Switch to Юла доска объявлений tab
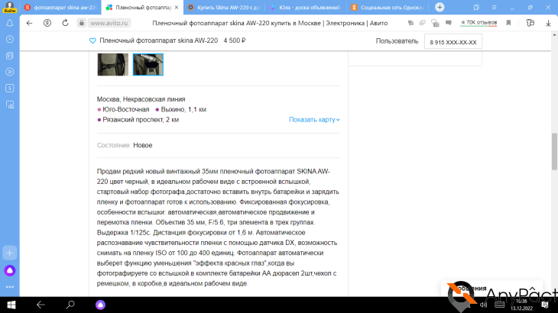 (x=306, y=7)
